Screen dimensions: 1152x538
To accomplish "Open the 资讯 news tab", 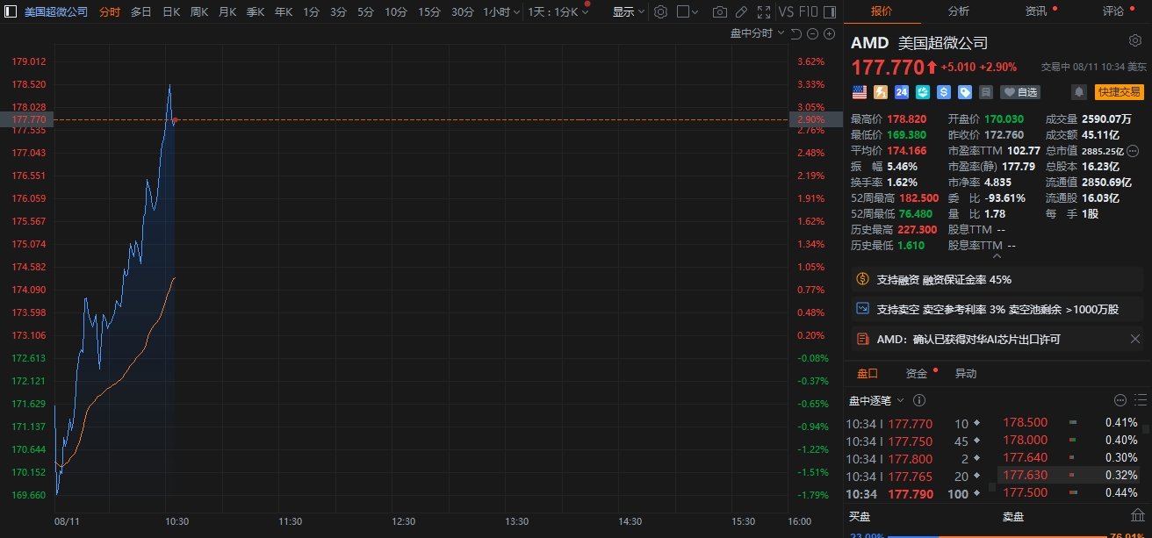I will 1036,11.
